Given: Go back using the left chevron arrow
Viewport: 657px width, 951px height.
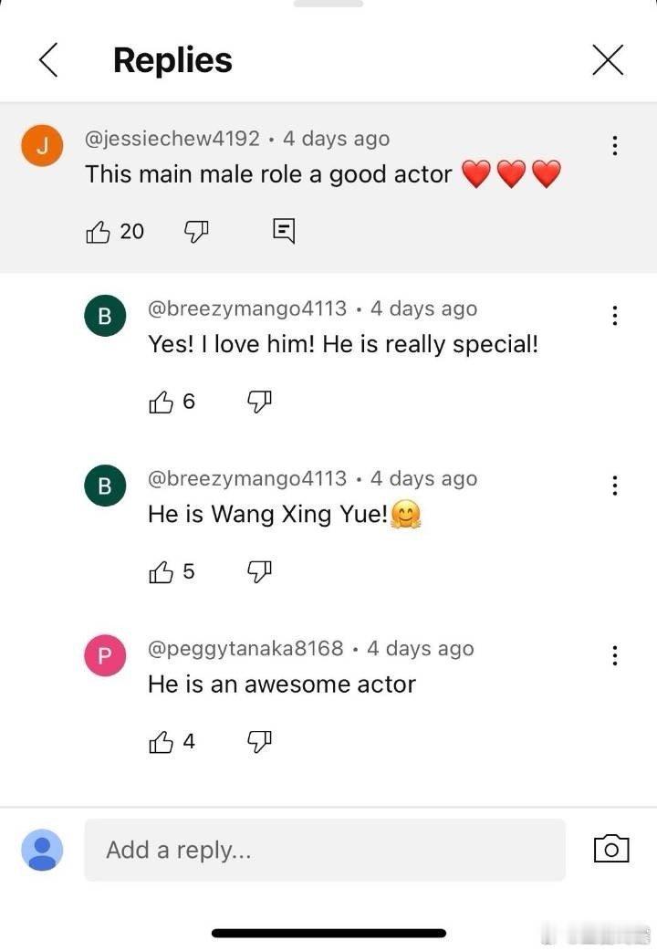Looking at the screenshot, I should point(48,59).
